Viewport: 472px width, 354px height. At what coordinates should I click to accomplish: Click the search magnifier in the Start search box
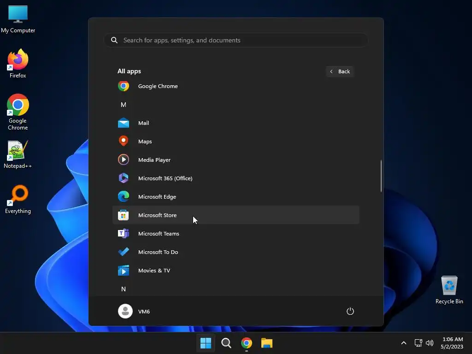tap(114, 40)
